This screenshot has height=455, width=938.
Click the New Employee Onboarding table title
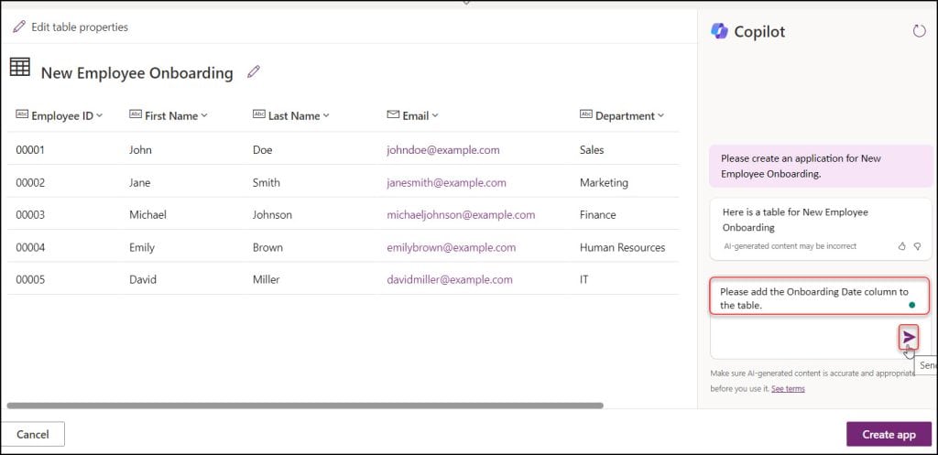point(137,73)
